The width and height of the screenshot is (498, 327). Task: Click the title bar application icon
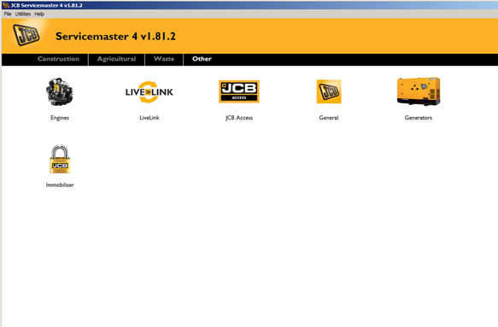[6, 5]
